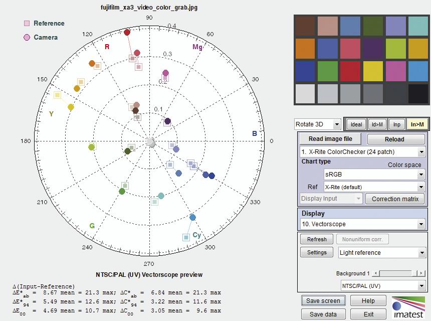The height and width of the screenshot is (321, 431).
Task: Open the NTSC/PAL (UV) dropdown
Action: pos(382,285)
